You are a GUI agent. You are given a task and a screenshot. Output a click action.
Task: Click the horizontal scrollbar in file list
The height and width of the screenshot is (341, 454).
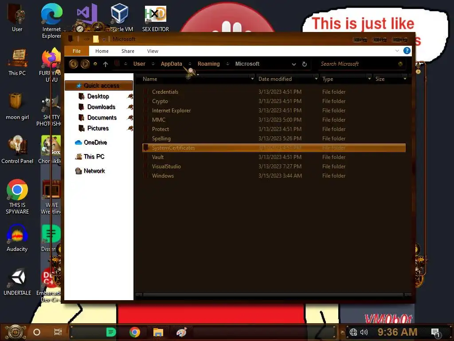[x=273, y=295]
